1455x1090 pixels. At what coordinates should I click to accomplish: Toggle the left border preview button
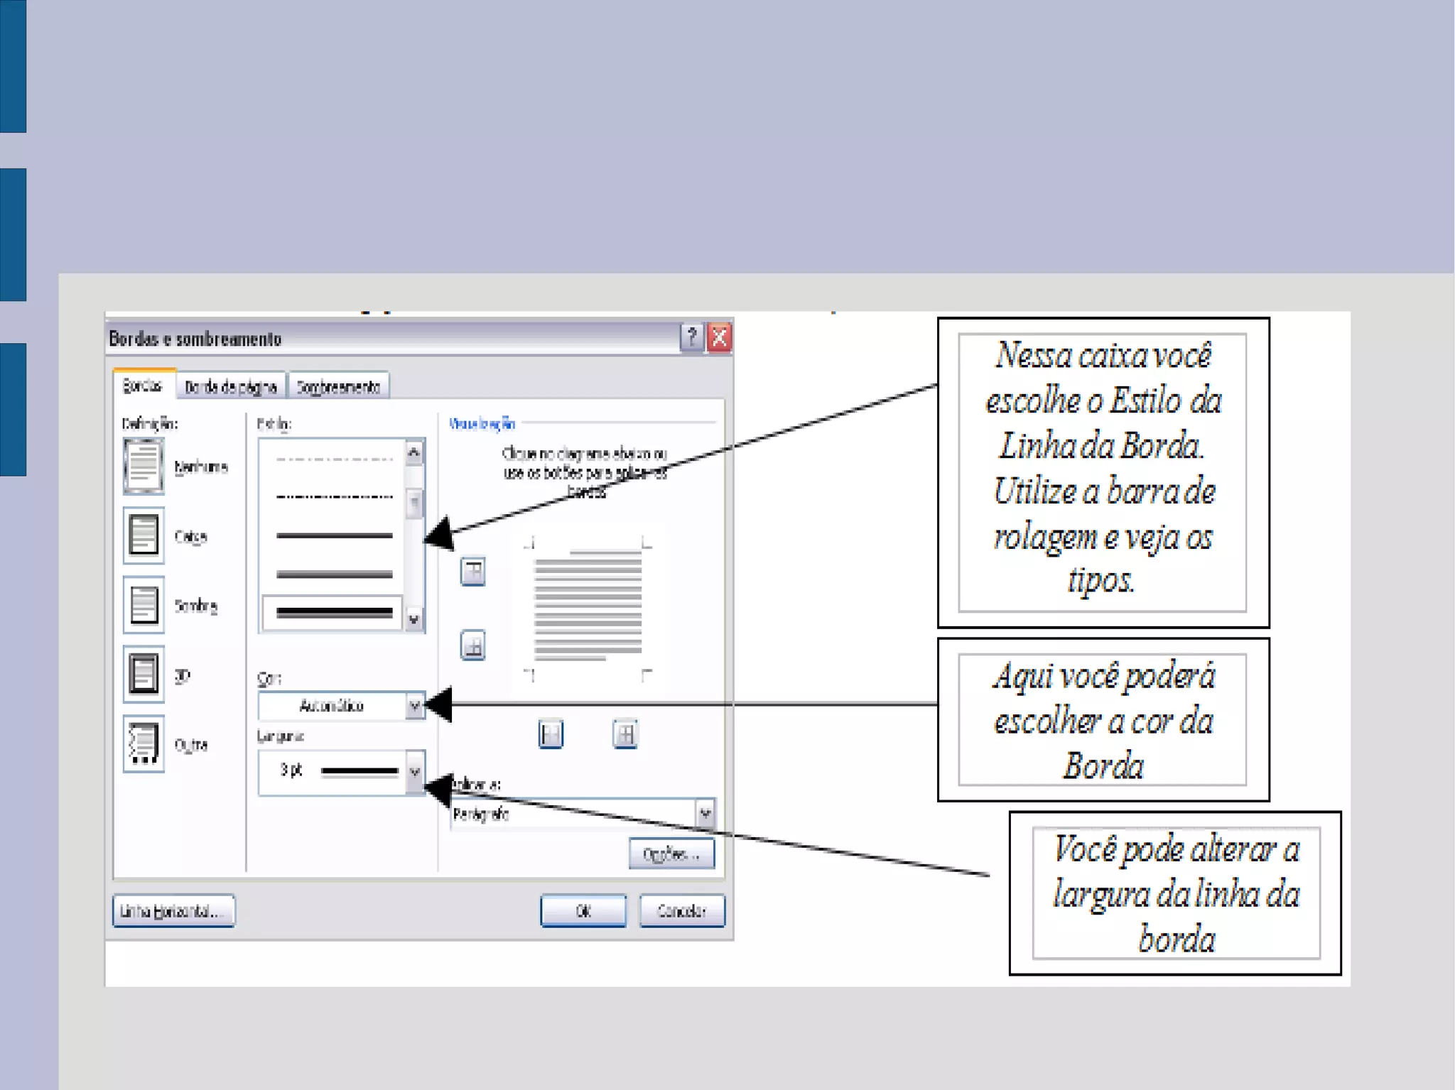click(551, 734)
